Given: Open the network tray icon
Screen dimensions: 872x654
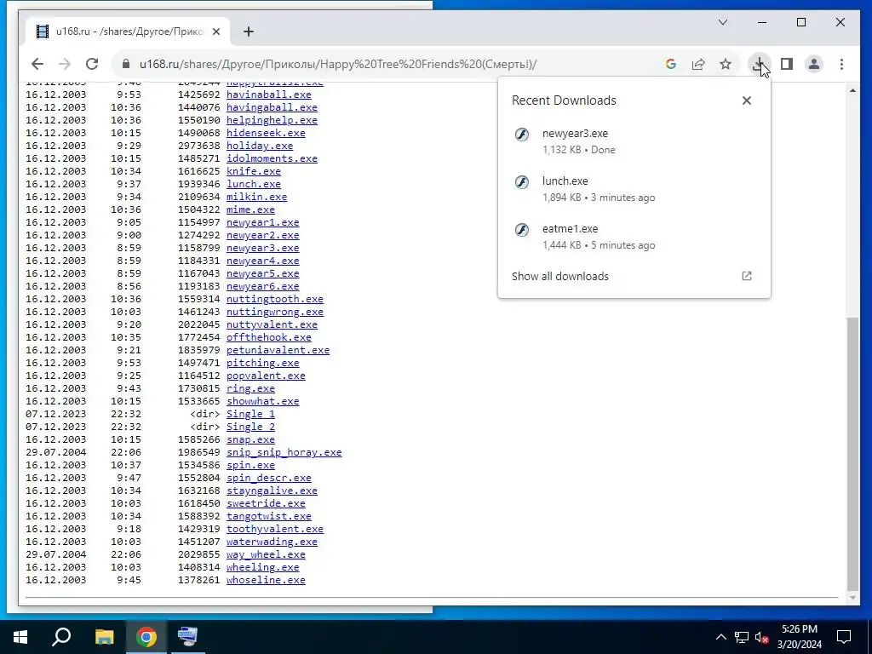Looking at the screenshot, I should pos(742,637).
